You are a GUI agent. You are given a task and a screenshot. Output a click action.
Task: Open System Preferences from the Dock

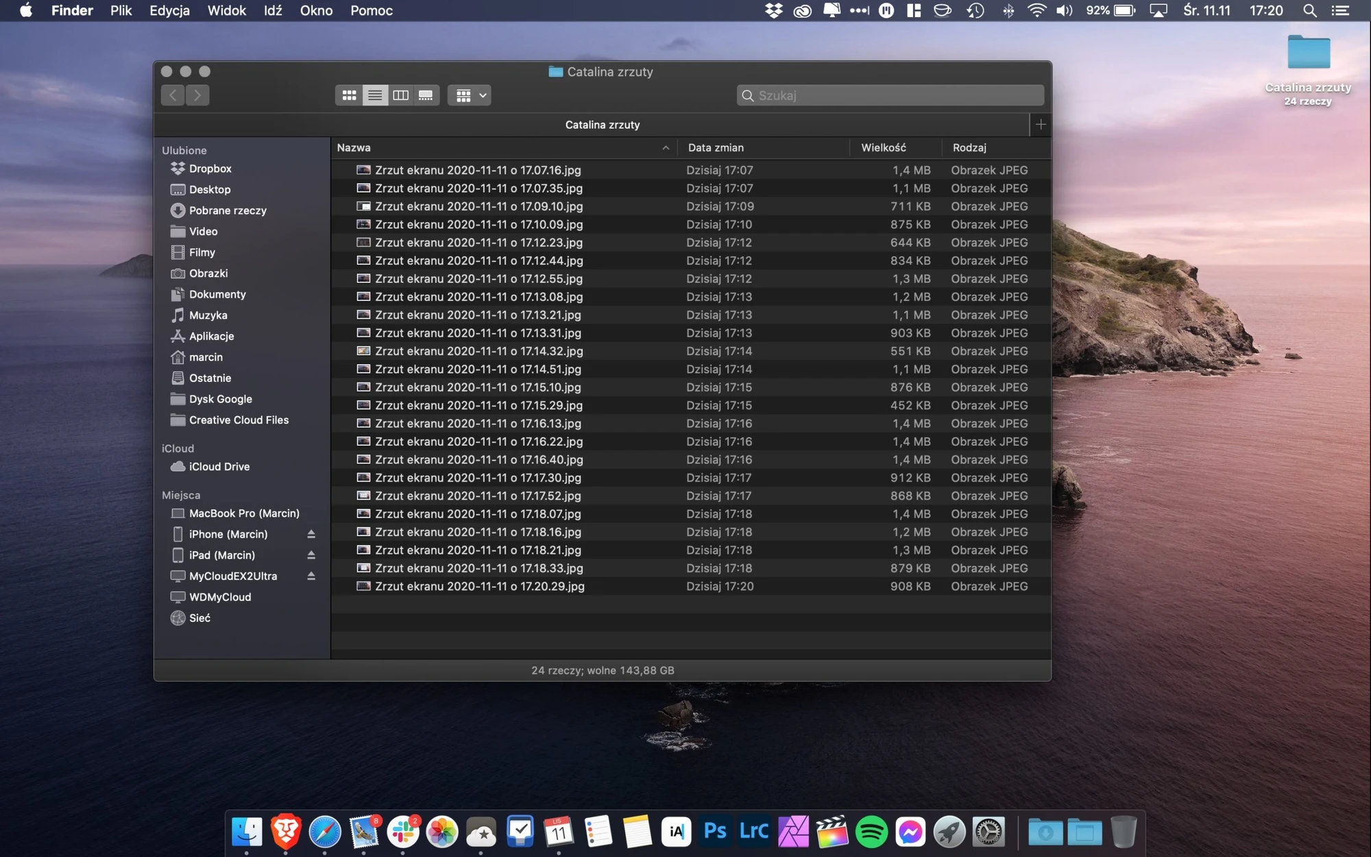988,832
